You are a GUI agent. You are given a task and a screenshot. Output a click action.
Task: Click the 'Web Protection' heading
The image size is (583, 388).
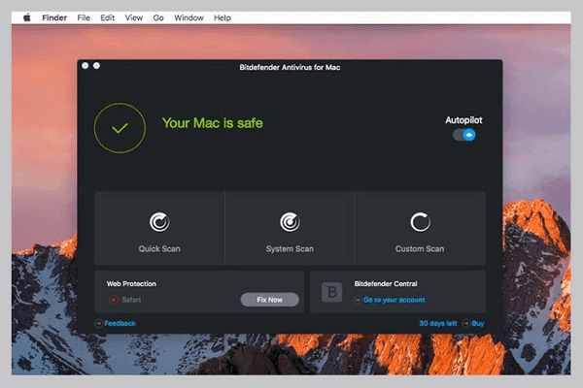tap(131, 283)
